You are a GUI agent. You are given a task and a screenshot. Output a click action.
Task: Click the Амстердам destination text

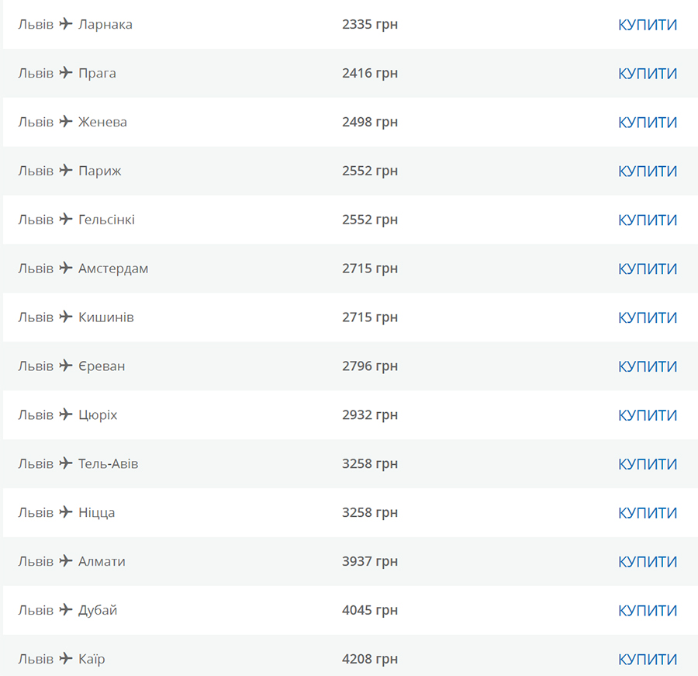(x=113, y=269)
